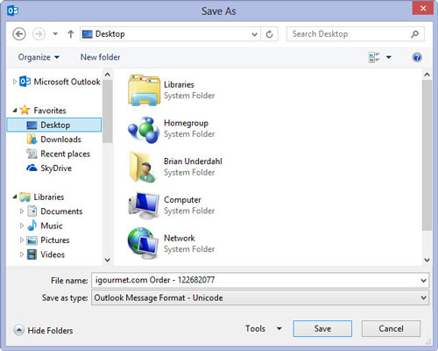Viewport: 438px width, 351px height.
Task: Open the recent locations dropdown arrow
Action: [55, 34]
